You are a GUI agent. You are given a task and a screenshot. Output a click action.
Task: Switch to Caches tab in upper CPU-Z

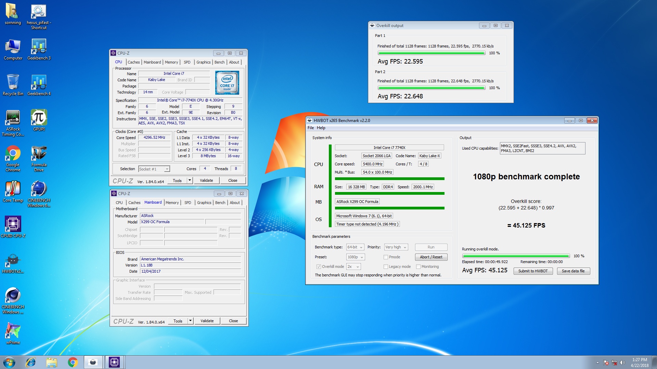tap(133, 62)
